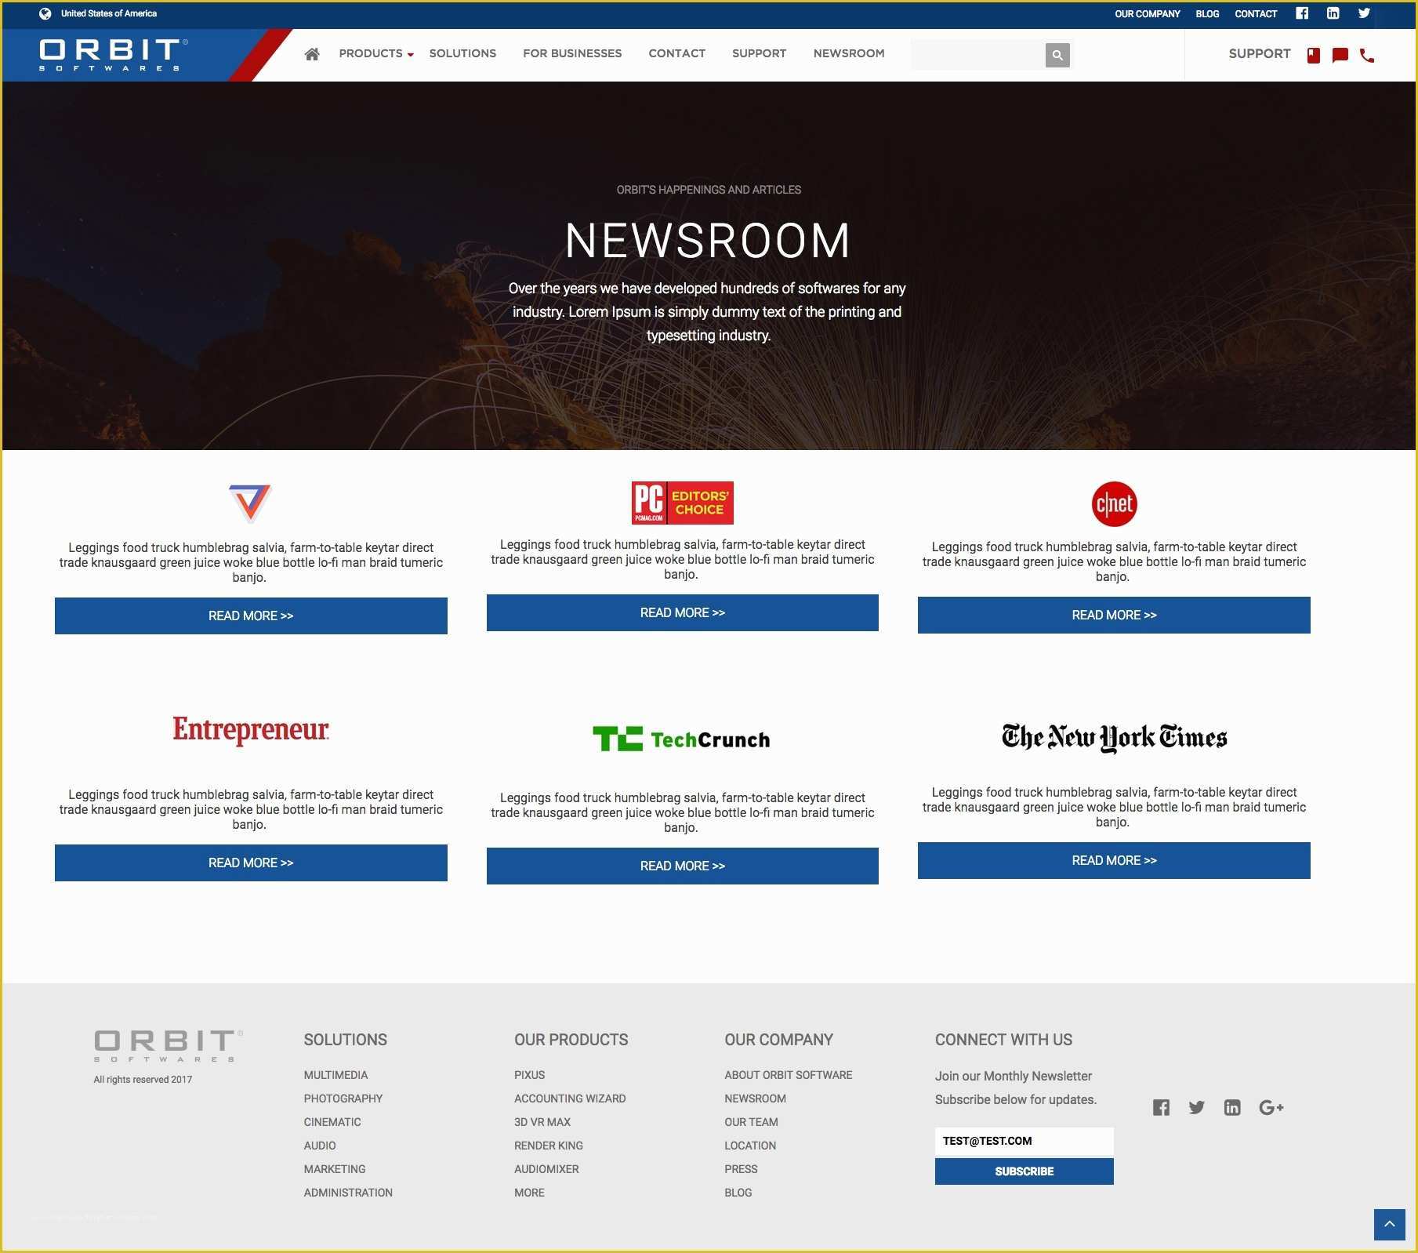
Task: Expand the Products dropdown menu
Action: click(376, 53)
